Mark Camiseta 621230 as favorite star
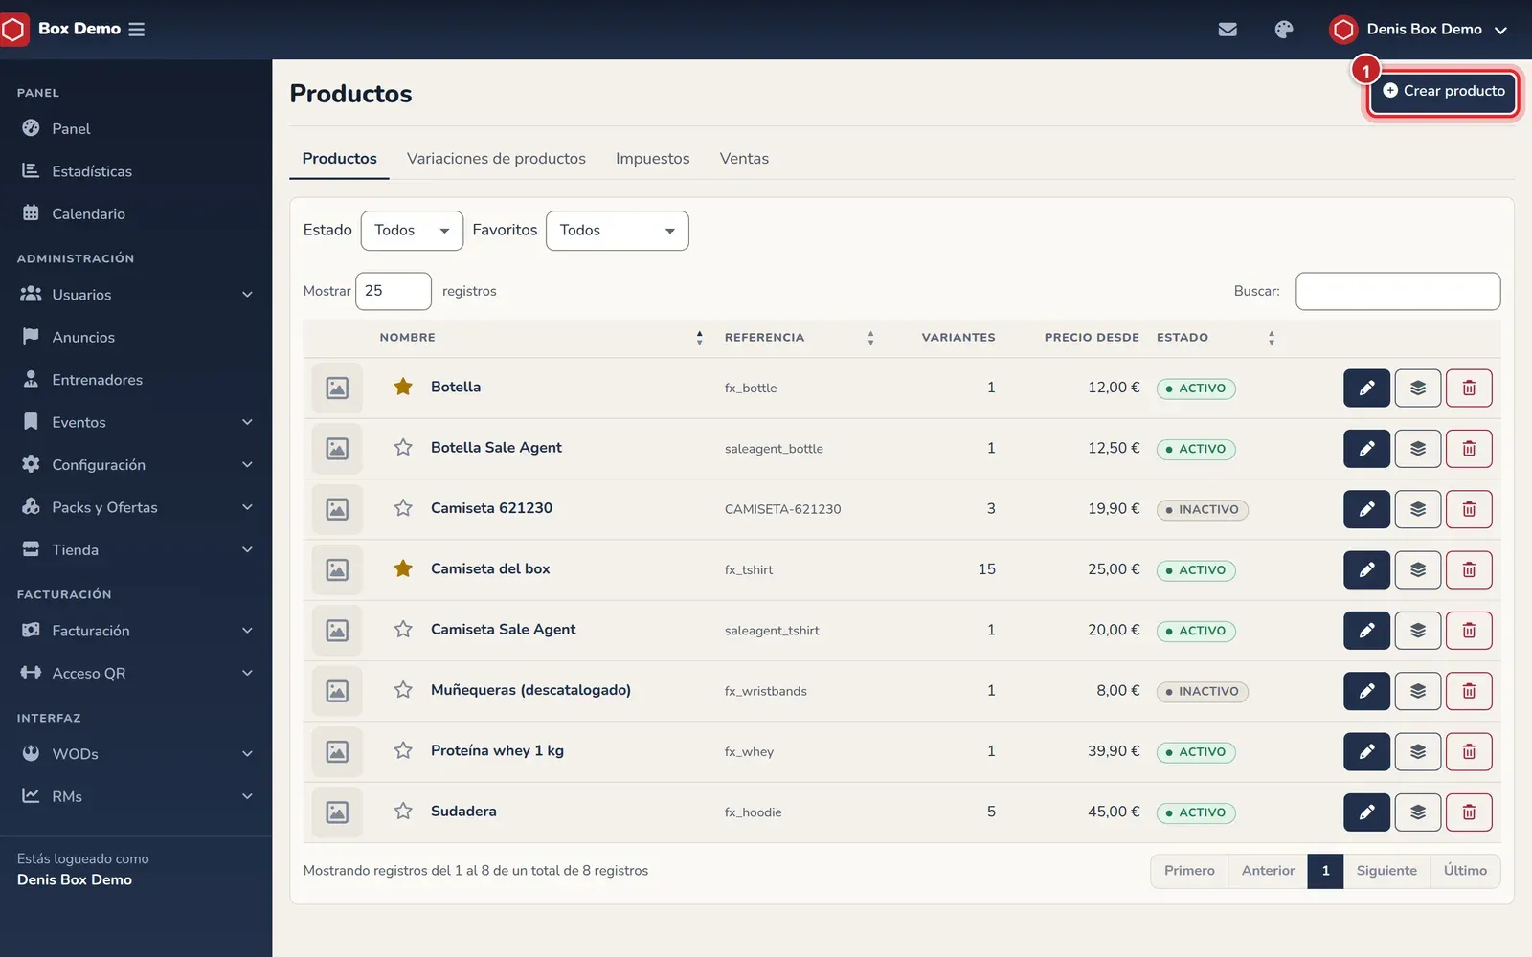1532x957 pixels. click(403, 508)
